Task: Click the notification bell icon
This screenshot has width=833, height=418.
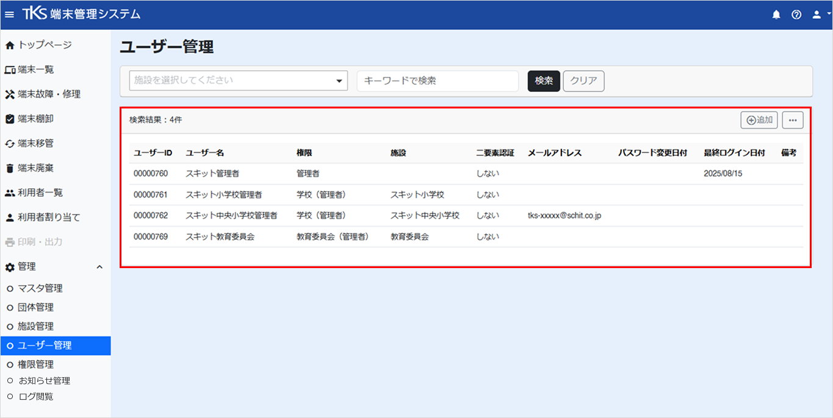Action: coord(776,15)
